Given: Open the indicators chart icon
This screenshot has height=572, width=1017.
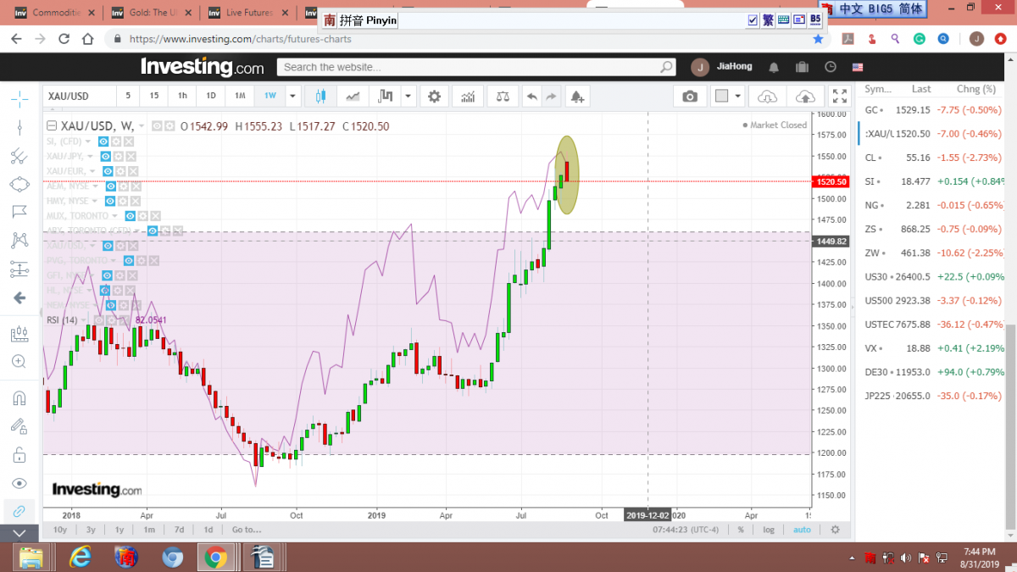Looking at the screenshot, I should pyautogui.click(x=468, y=97).
